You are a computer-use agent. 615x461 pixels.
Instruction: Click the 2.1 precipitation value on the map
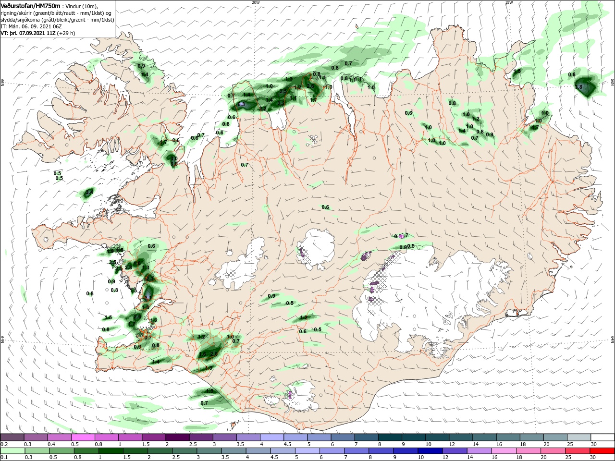pos(150,279)
